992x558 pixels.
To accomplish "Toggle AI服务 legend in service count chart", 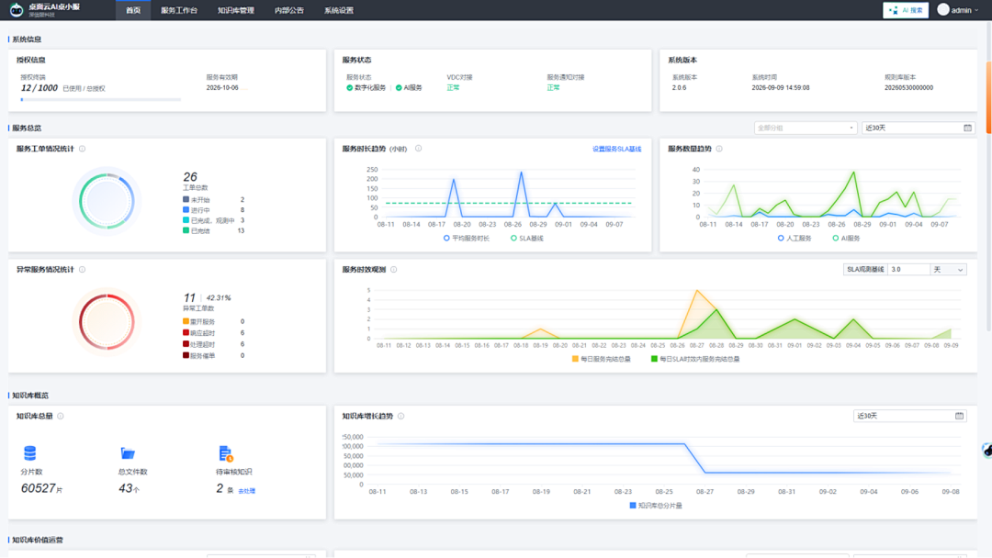I will 847,239.
